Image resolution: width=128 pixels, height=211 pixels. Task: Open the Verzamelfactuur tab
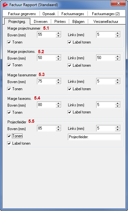pyautogui.click(x=106, y=22)
